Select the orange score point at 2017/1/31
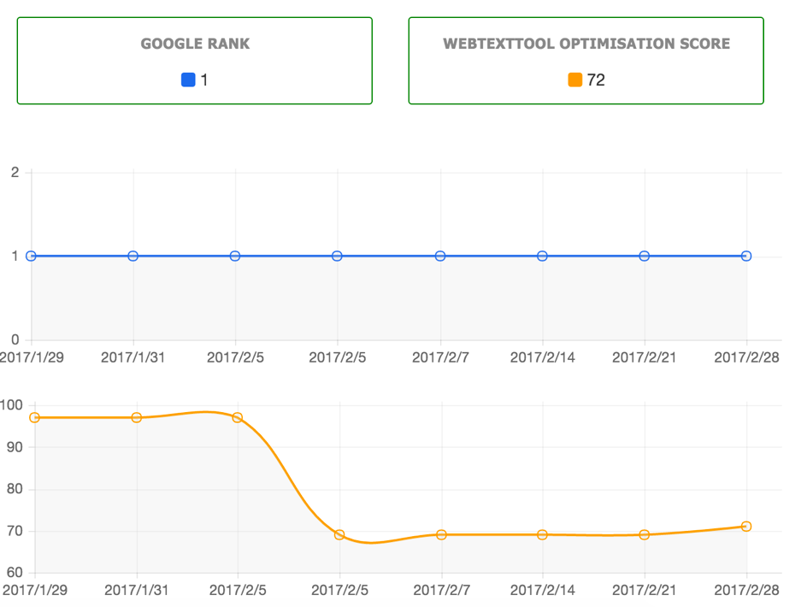Screen dimensions: 807x607 tap(136, 417)
